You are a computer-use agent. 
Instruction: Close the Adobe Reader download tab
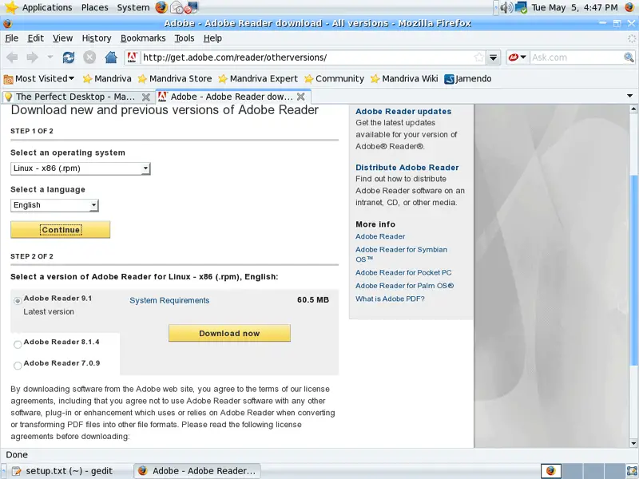coord(301,97)
